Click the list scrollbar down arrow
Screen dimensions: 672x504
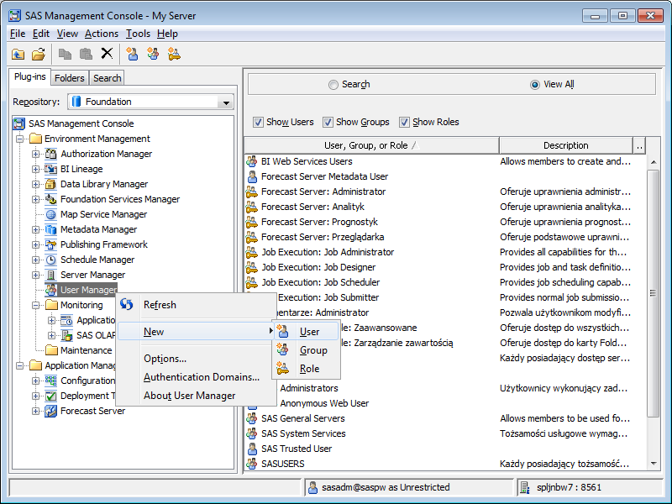coord(654,464)
